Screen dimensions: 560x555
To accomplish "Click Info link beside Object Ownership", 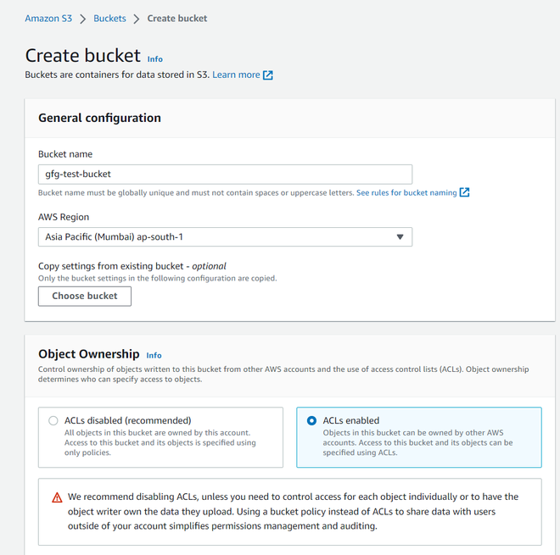I will (154, 356).
